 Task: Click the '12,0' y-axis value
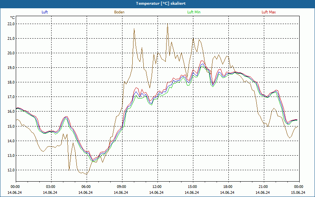pyautogui.click(x=11, y=170)
